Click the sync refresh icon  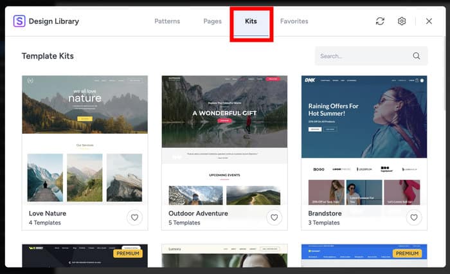pyautogui.click(x=380, y=21)
